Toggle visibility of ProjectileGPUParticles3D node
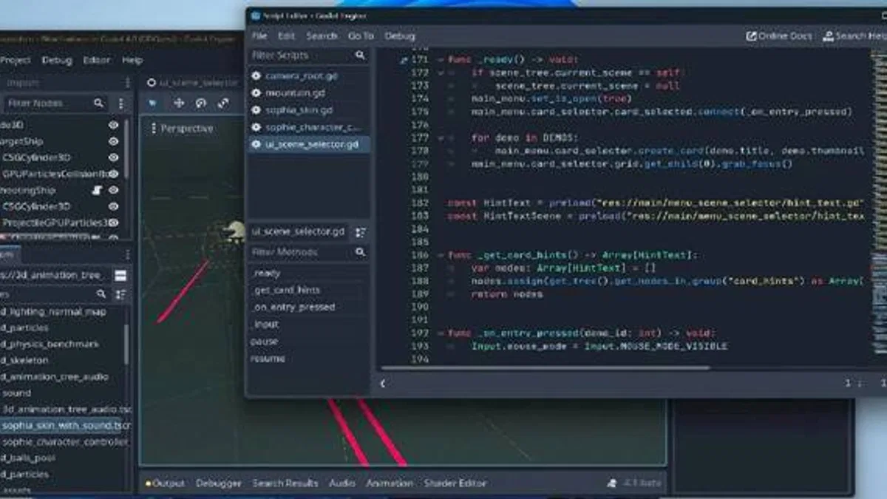Screen dimensions: 887x499 [x=113, y=223]
